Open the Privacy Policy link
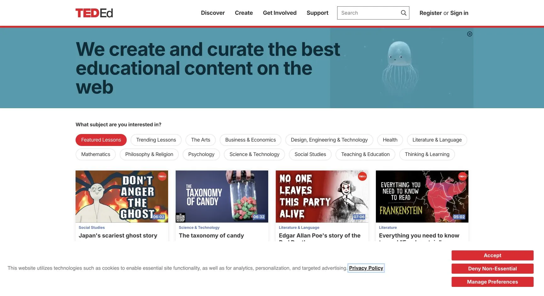This screenshot has height=296, width=544. click(366, 268)
